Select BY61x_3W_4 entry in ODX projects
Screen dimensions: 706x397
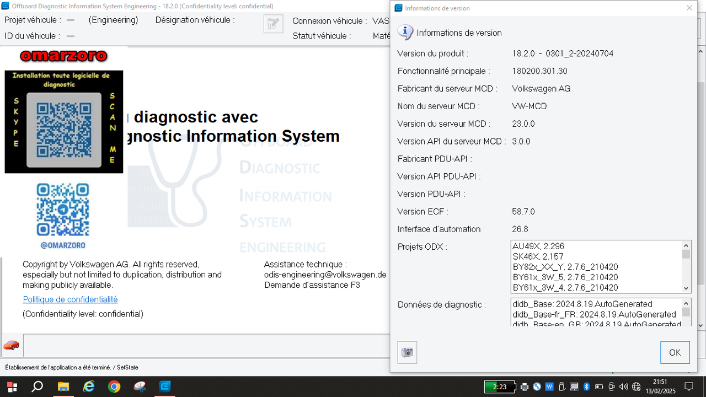pos(597,287)
